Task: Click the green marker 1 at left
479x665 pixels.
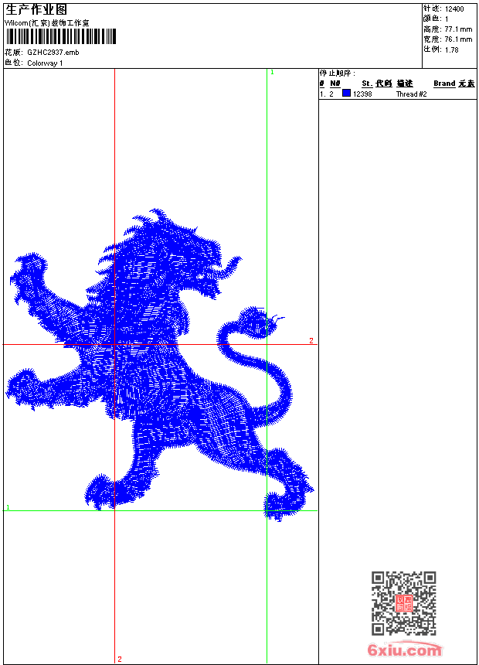Action: (8, 506)
